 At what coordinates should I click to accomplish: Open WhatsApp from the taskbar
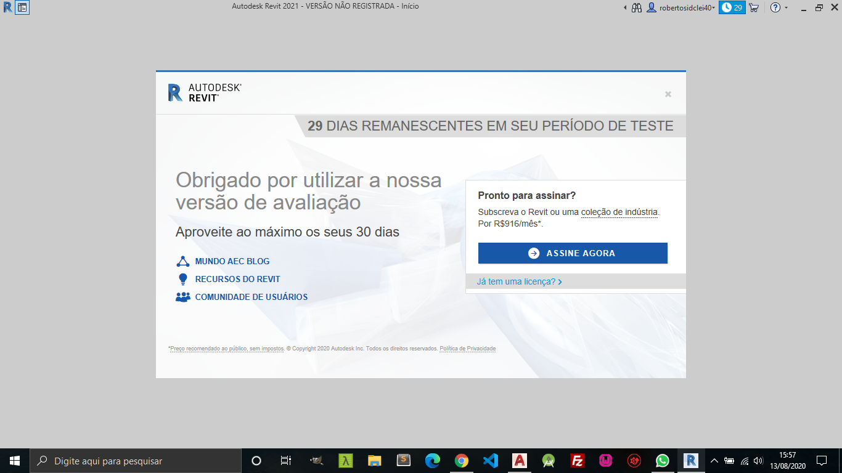pyautogui.click(x=663, y=461)
